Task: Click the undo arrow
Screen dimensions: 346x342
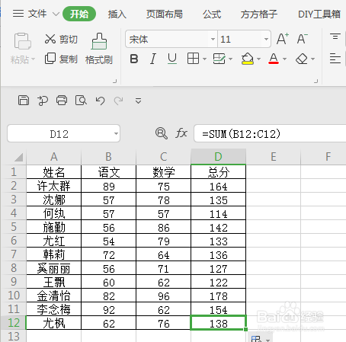Action: 100,101
